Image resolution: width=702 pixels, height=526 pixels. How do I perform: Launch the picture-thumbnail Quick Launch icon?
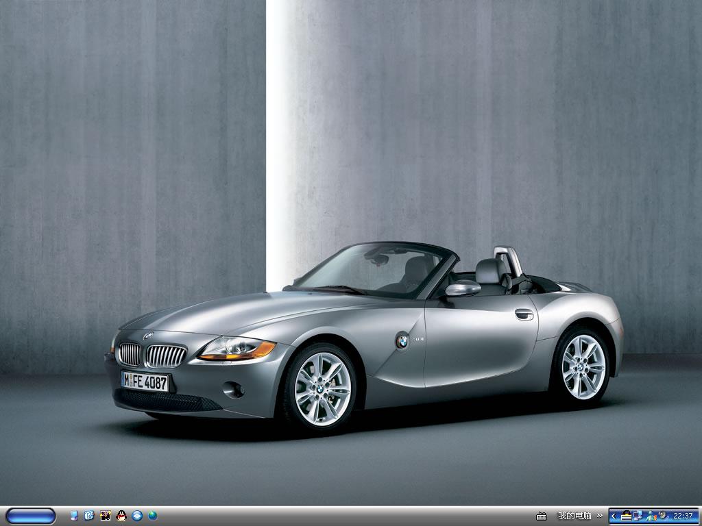pyautogui.click(x=105, y=516)
